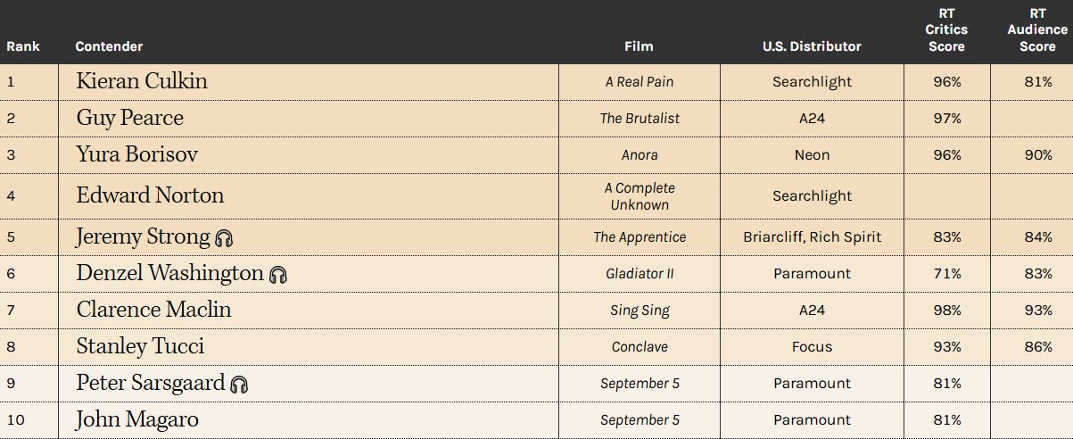Click the headphones icon beside Peter Sarsgaard
The height and width of the screenshot is (439, 1073).
coord(238,385)
